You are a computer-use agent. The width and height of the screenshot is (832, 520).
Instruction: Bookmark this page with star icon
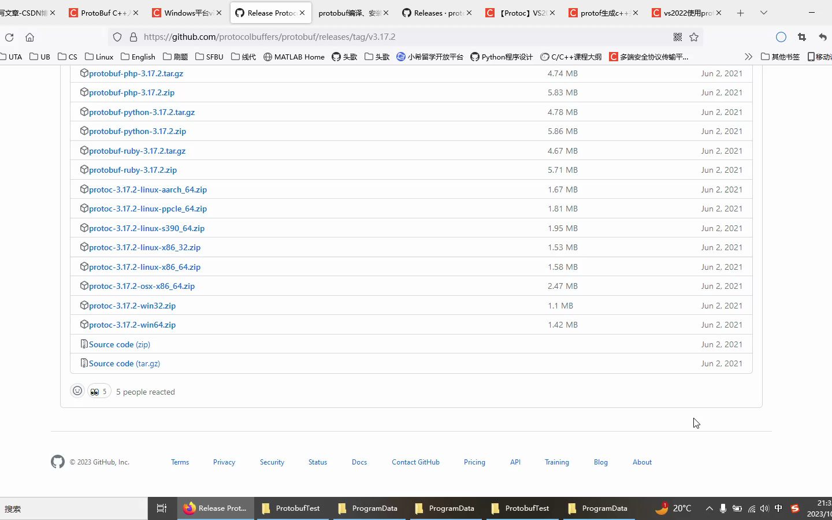694,37
